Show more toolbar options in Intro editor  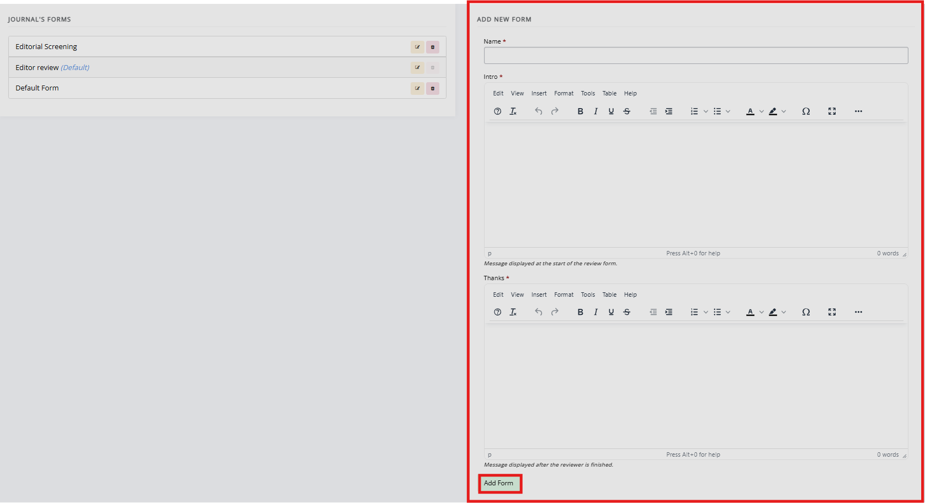pyautogui.click(x=858, y=111)
